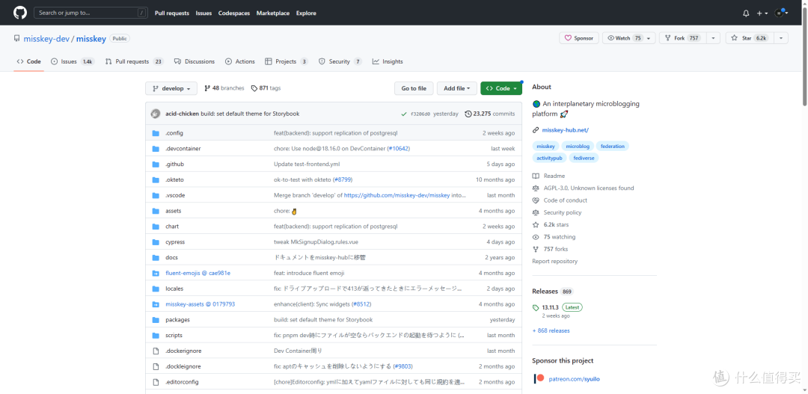The height and width of the screenshot is (394, 808).
Task: Go to Codespaces in top bar
Action: click(x=234, y=13)
